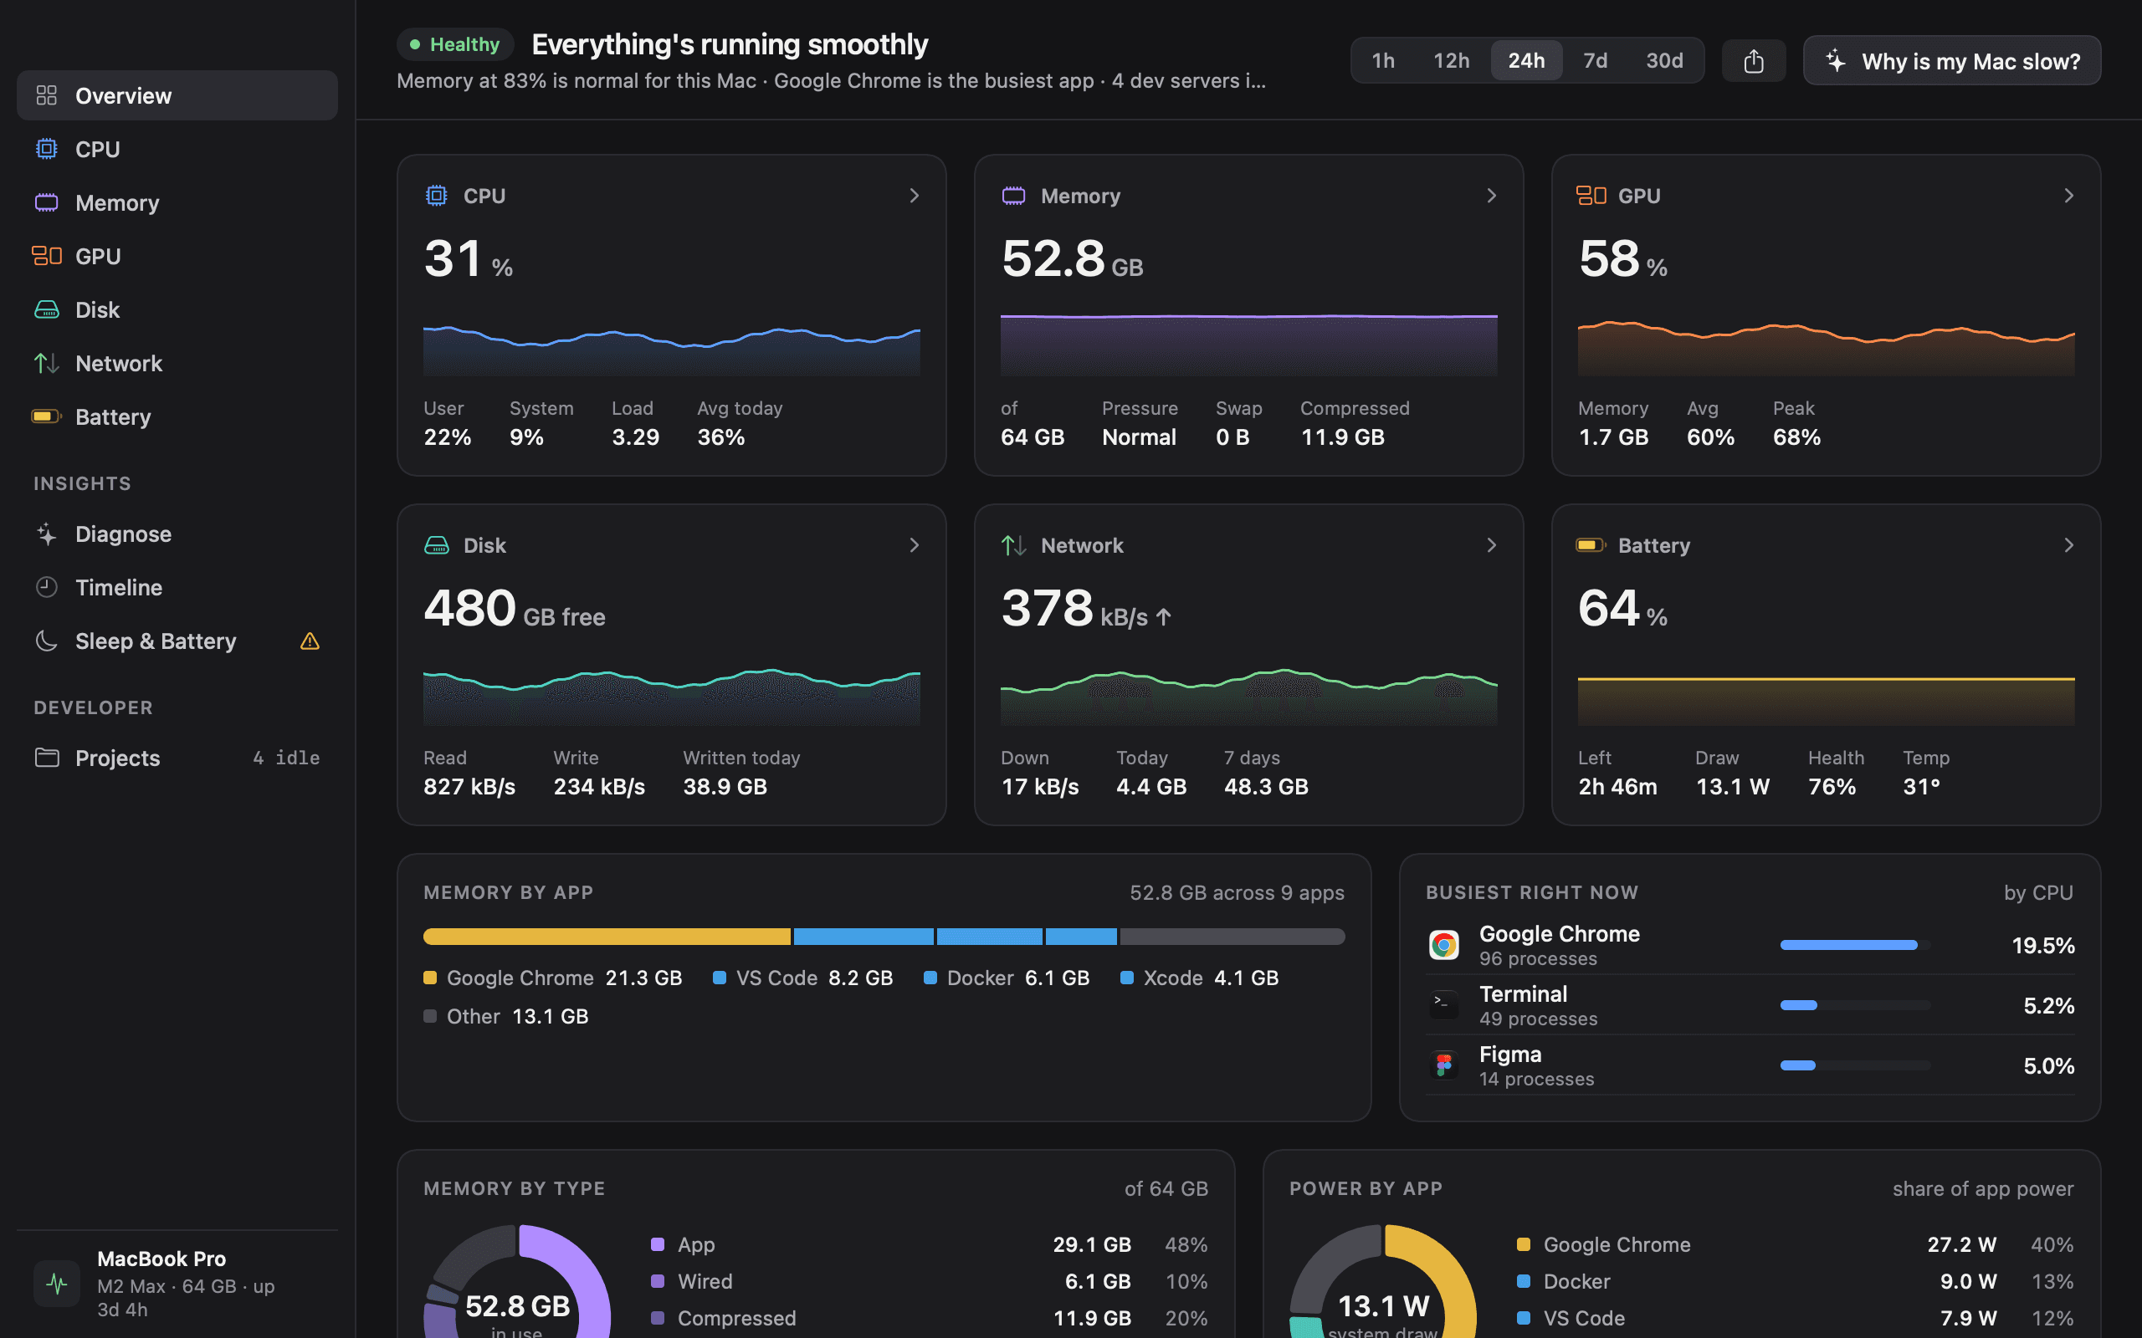The width and height of the screenshot is (2142, 1338).
Task: Click the sparkle icon in Why is my Mac slow
Action: pyautogui.click(x=1836, y=60)
